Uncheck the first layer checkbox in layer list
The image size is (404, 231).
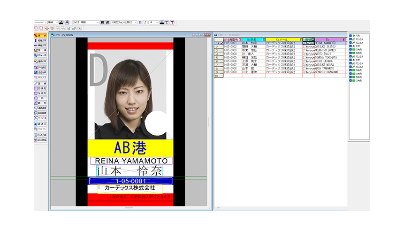pos(351,35)
